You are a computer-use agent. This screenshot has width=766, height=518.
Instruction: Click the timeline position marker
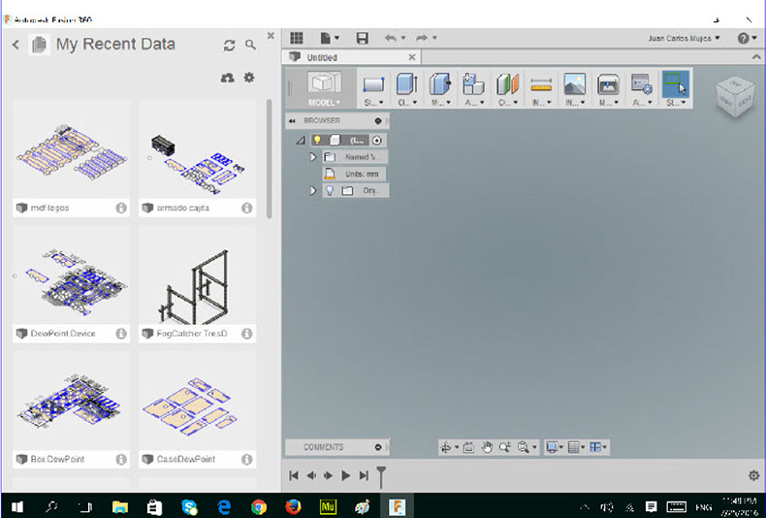click(x=381, y=476)
